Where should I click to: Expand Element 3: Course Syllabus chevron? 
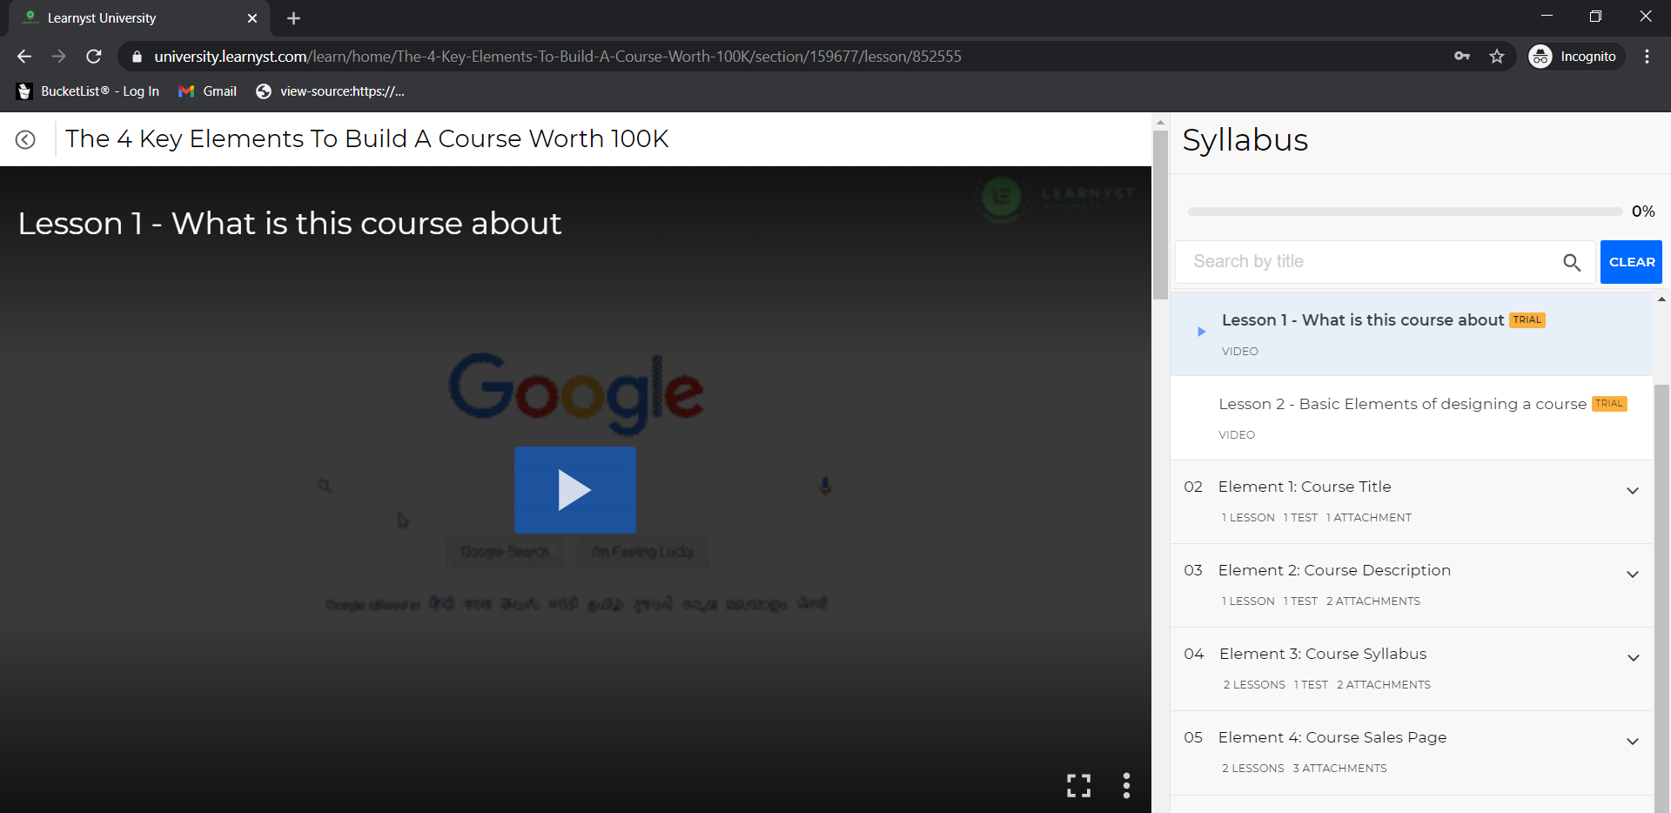(1633, 658)
